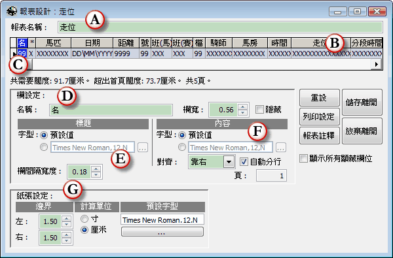Enable 顯示所有隱藏欄位 checkbox
The image size is (393, 258).
tap(303, 158)
